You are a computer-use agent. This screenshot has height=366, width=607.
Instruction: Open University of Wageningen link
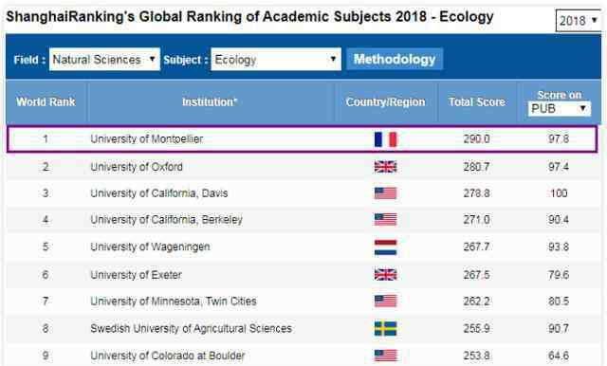click(x=150, y=247)
